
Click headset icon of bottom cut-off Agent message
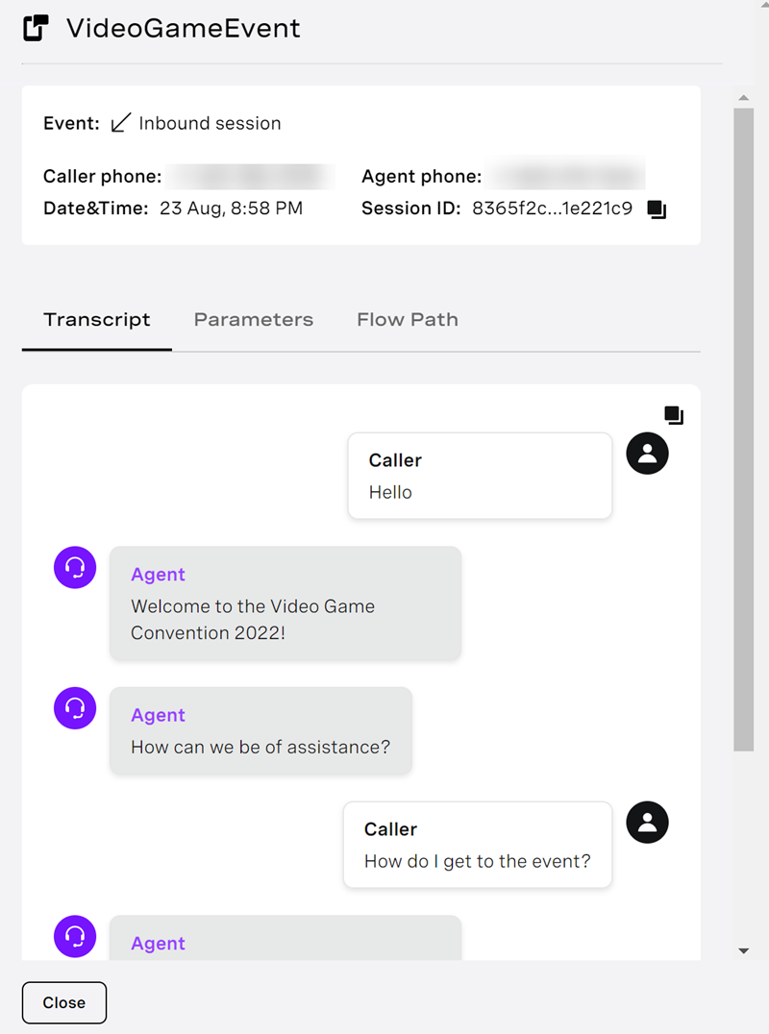[75, 936]
